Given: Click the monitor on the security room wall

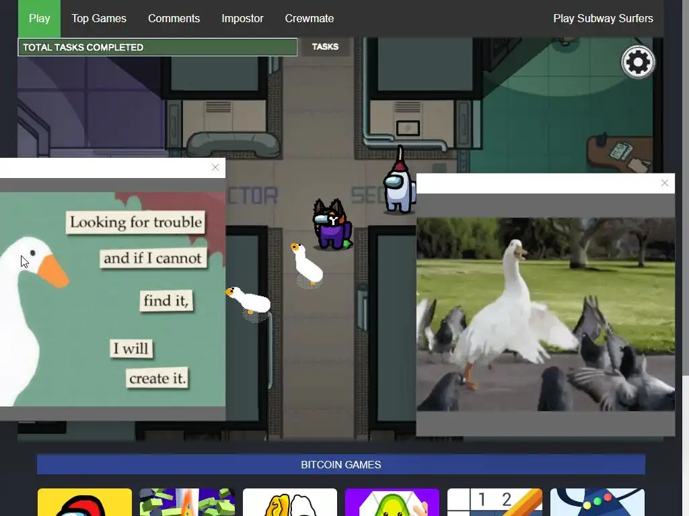Looking at the screenshot, I should click(408, 128).
